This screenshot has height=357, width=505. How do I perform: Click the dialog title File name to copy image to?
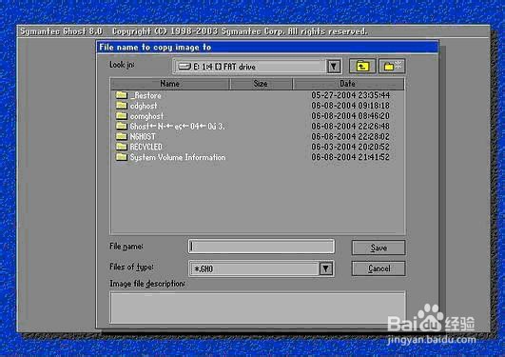155,48
